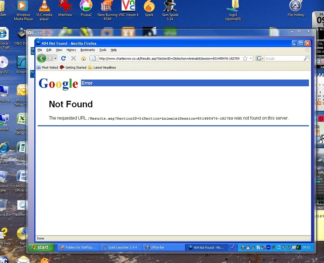Select the 404 Not Found taskbar item
Viewport: 324px width, 263px height.
207,247
